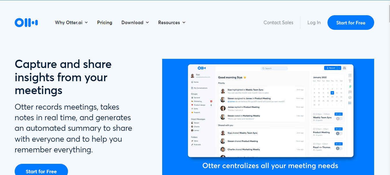Click "Steven shared Product Meeting" entry
390x175 pixels.
[x=262, y=141]
